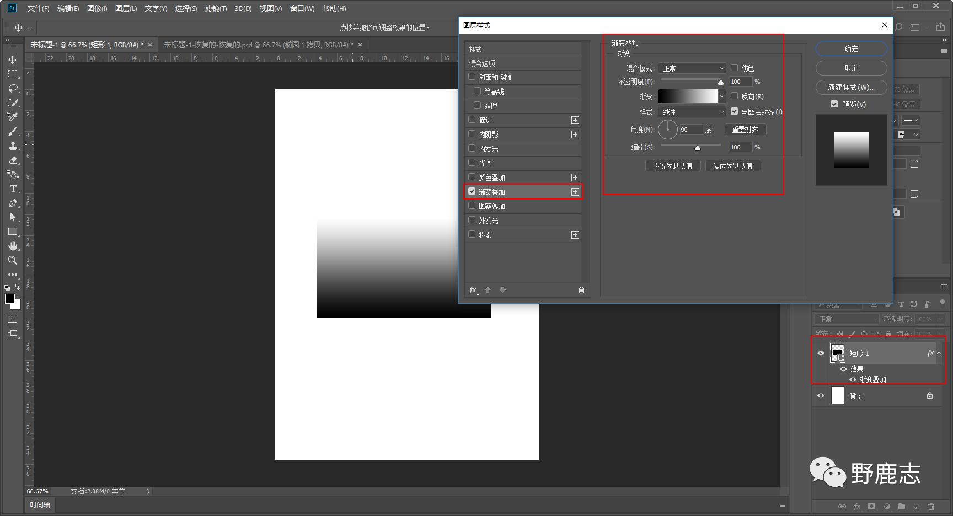Select the Zoom tool
Image resolution: width=953 pixels, height=516 pixels.
coord(13,260)
